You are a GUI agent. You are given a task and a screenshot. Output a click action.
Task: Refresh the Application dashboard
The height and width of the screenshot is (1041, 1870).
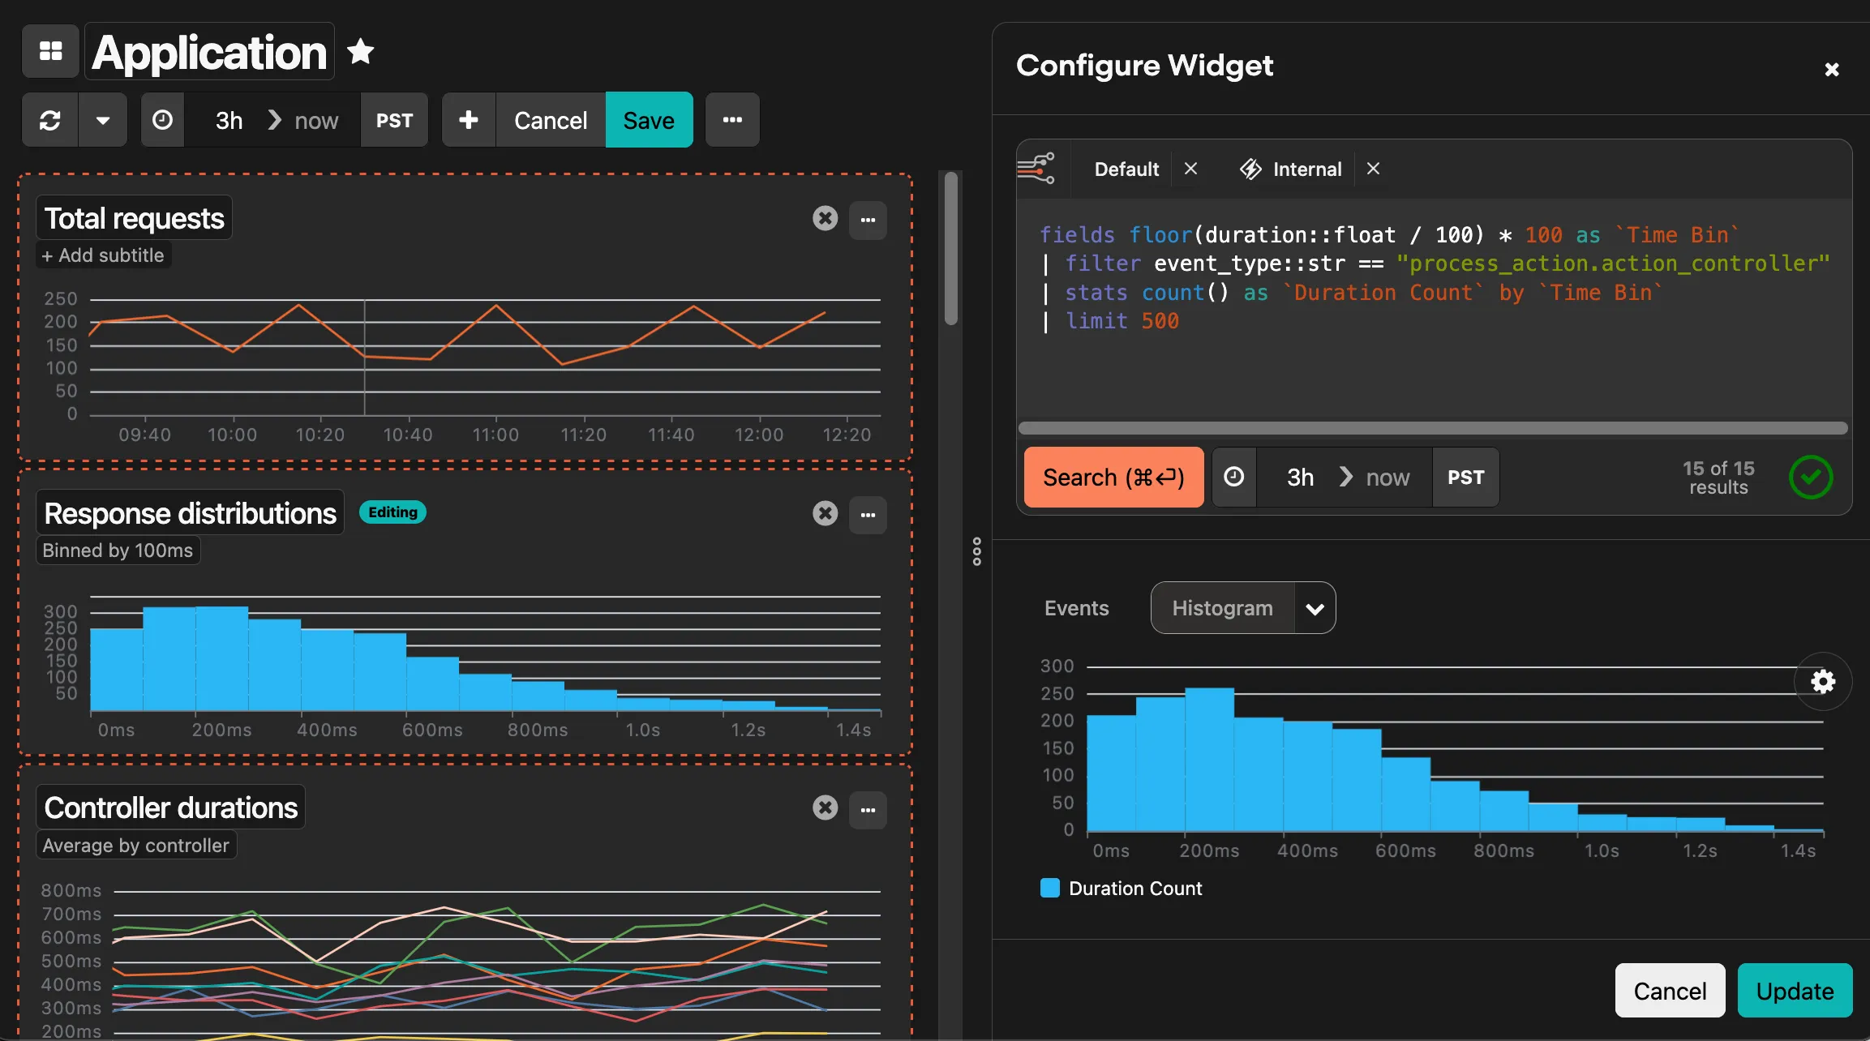coord(49,120)
